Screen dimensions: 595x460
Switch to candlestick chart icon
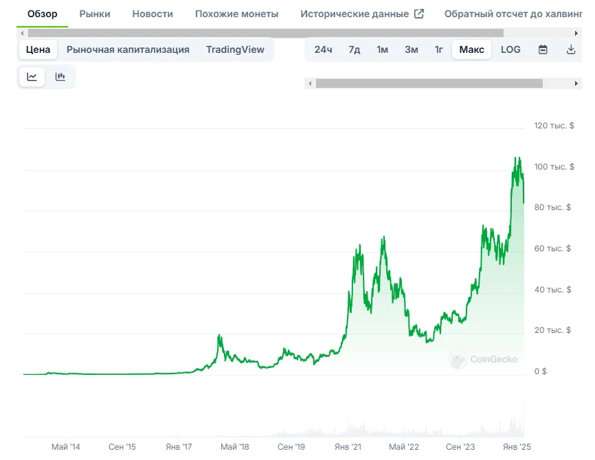pos(60,77)
